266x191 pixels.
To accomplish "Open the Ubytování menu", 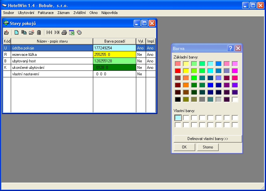I will point(26,13).
